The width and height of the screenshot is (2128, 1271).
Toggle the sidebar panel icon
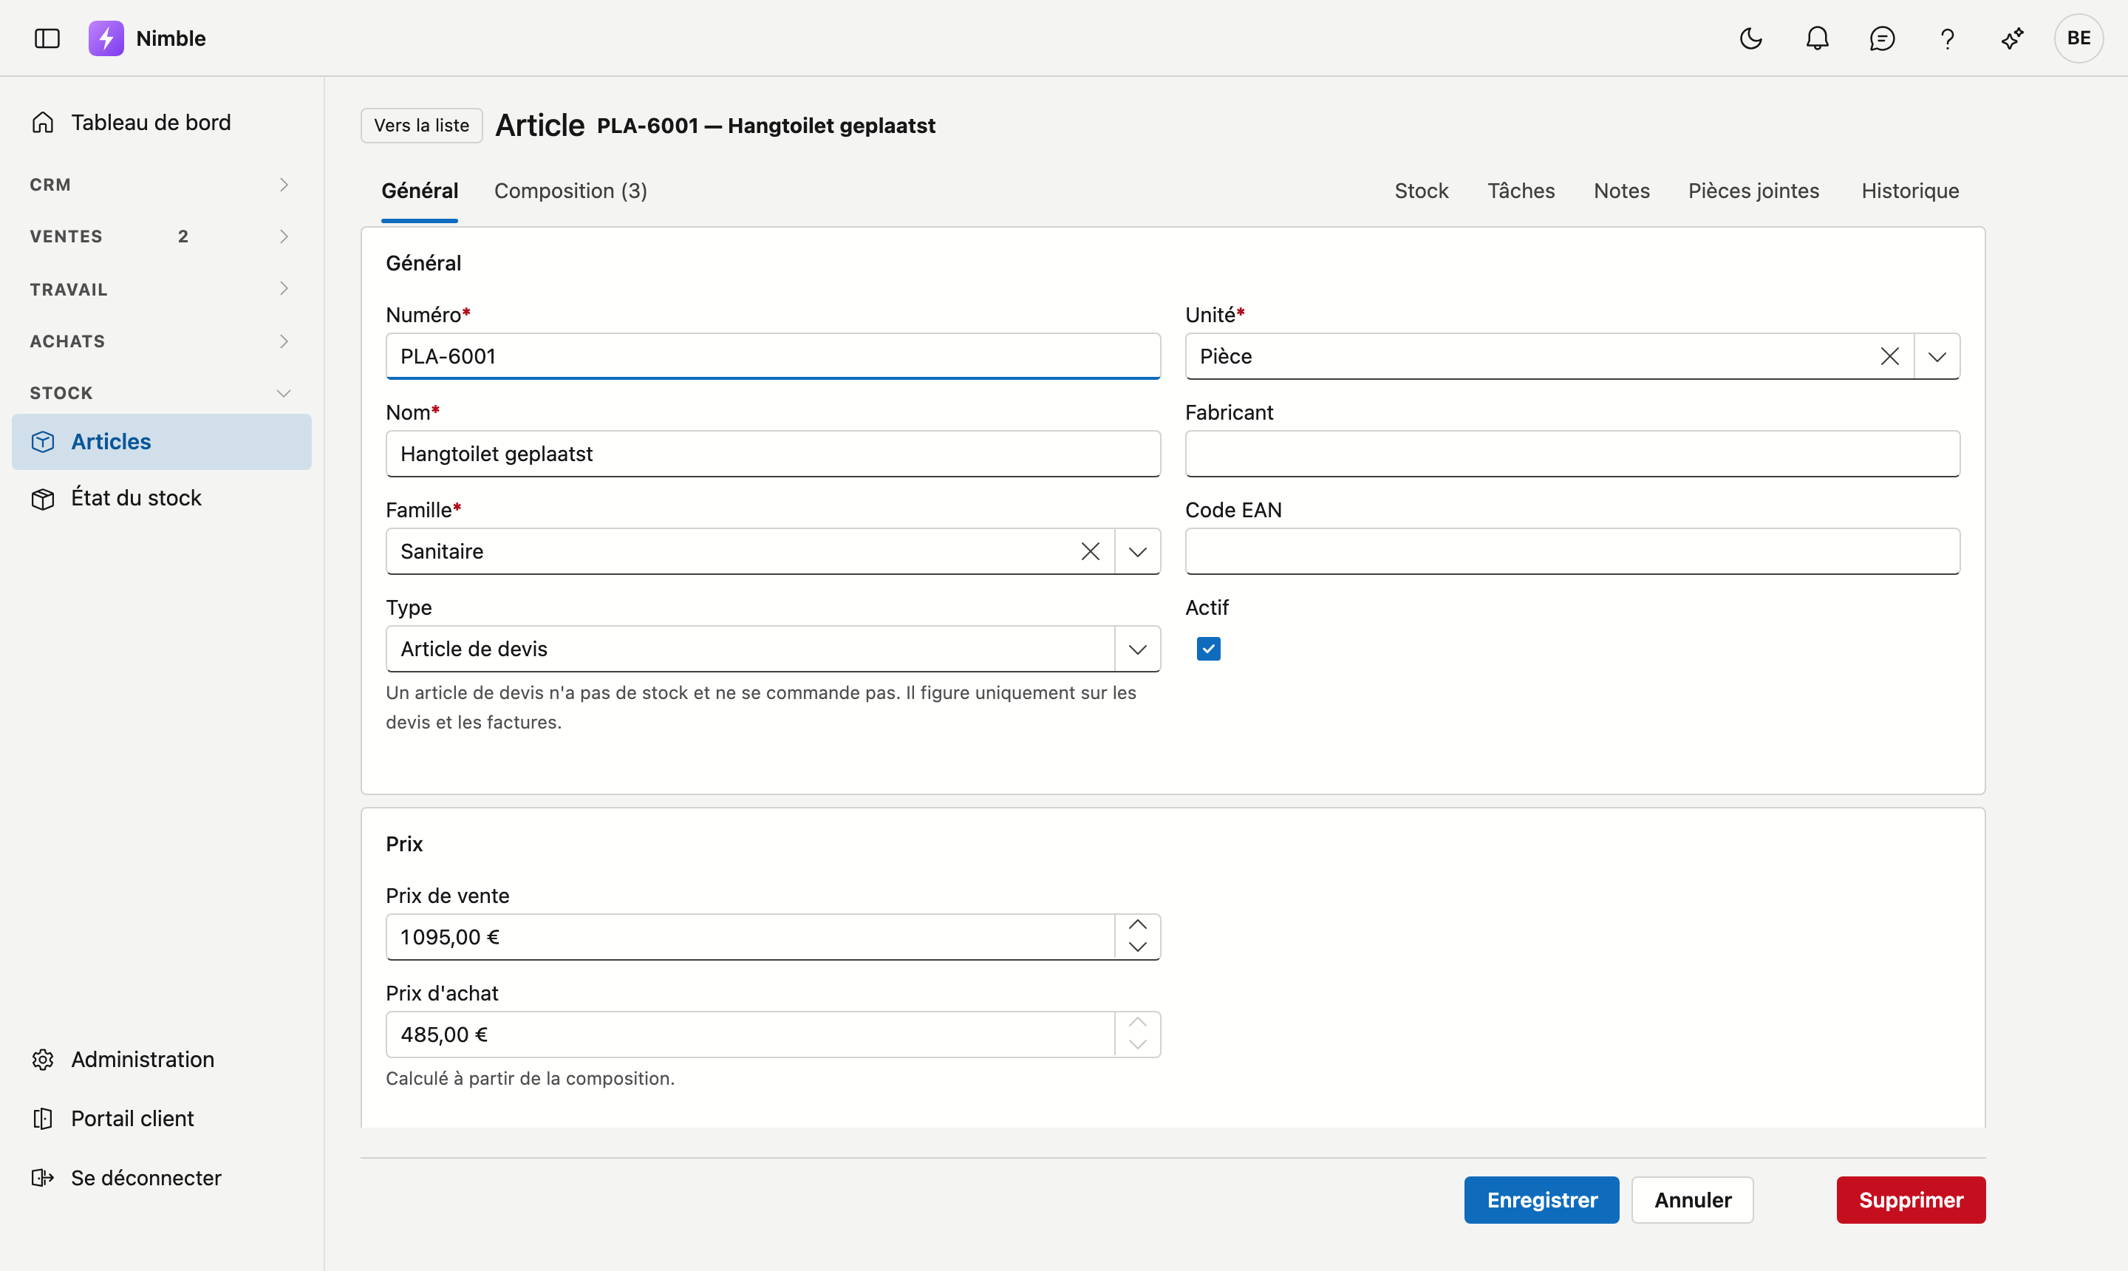(x=47, y=38)
